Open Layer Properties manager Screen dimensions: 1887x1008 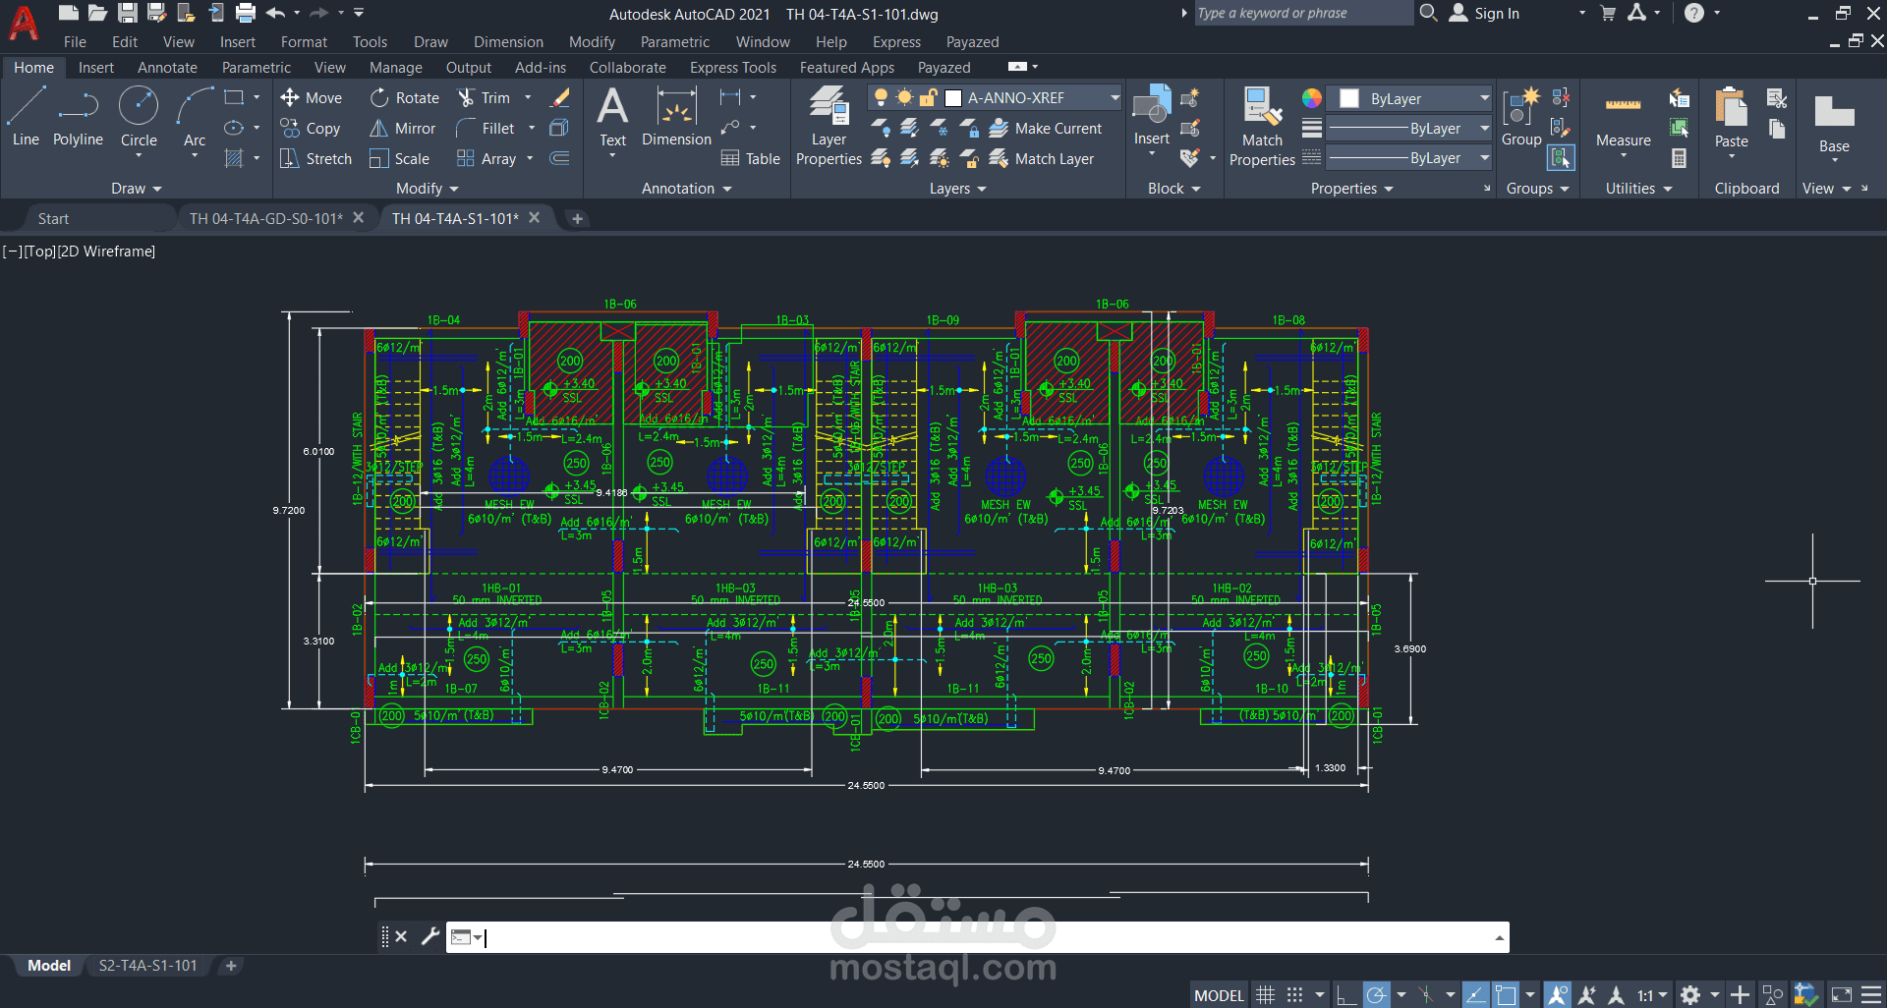829,126
